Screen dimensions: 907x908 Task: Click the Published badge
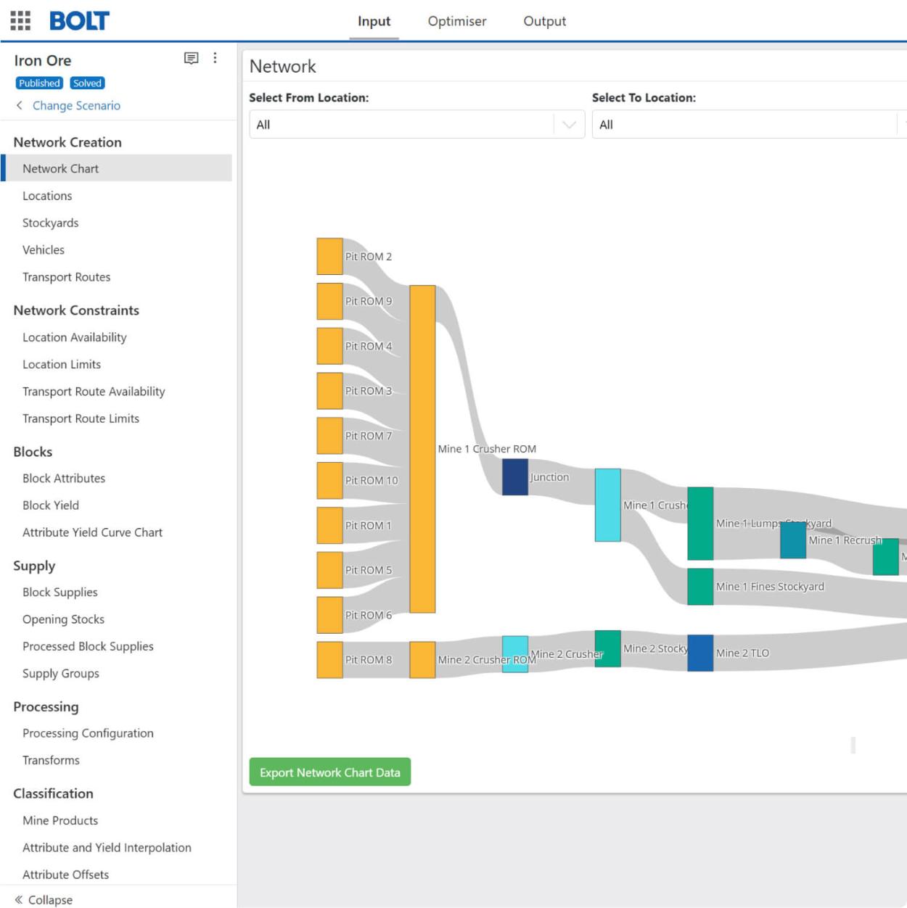39,83
